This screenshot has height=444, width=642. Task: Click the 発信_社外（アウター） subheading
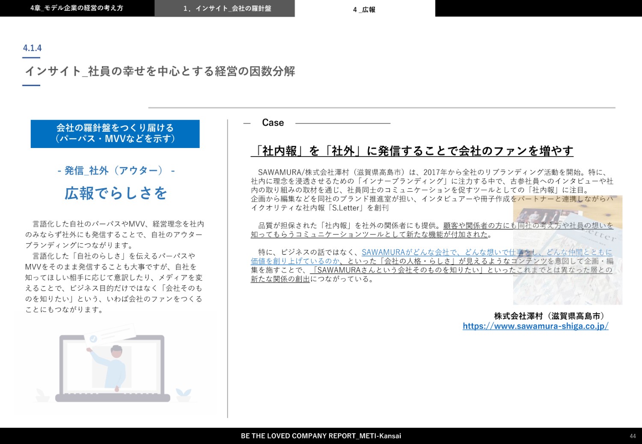(x=116, y=171)
